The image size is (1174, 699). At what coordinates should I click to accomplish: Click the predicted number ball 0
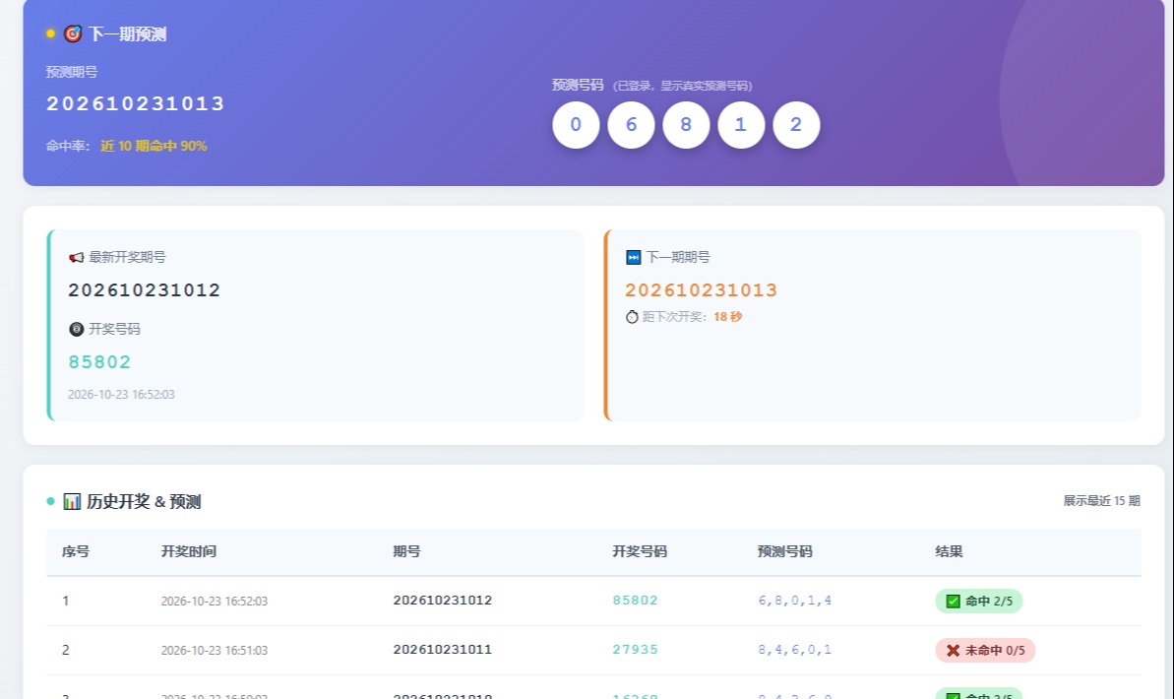[576, 124]
